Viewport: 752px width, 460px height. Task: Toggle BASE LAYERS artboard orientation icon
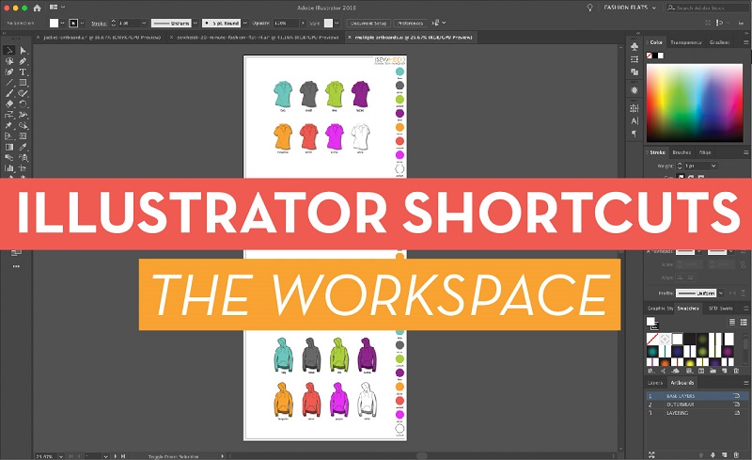[x=736, y=396]
